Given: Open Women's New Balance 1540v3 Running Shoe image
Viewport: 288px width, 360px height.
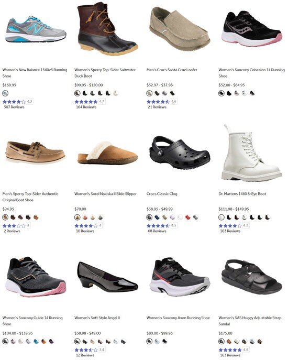Looking at the screenshot, I should click(x=36, y=29).
